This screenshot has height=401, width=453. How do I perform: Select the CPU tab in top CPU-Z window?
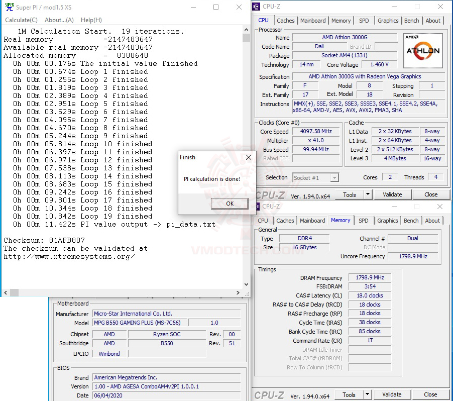(x=263, y=20)
